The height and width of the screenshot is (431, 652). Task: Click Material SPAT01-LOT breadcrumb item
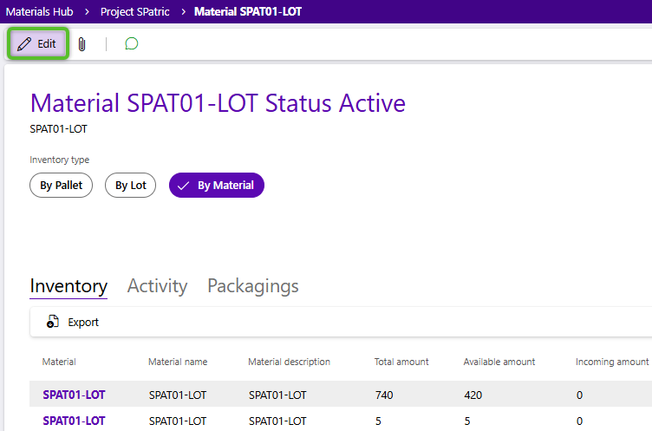250,11
